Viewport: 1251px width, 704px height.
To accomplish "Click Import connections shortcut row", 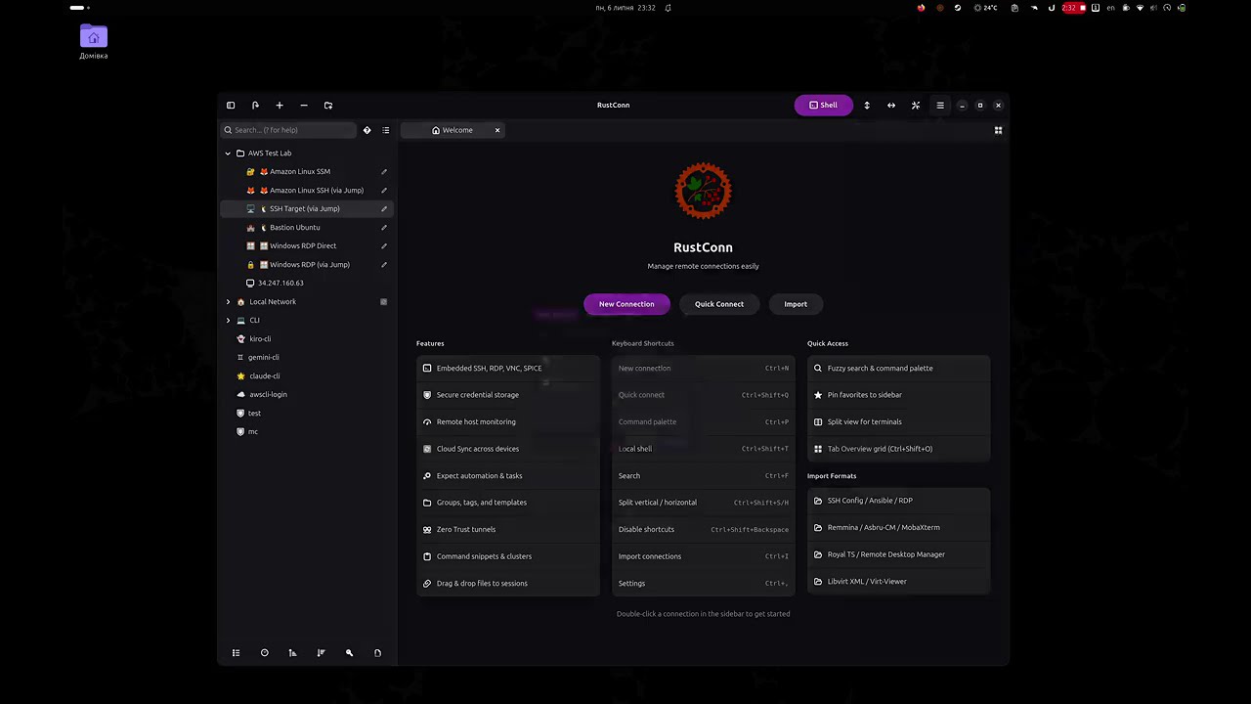I will tap(704, 556).
